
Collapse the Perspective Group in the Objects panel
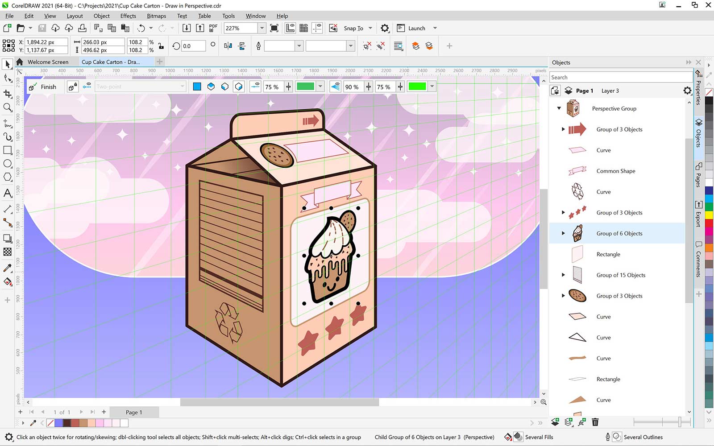click(x=559, y=108)
